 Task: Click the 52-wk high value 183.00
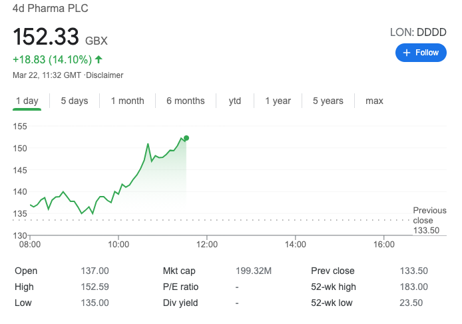(x=413, y=287)
